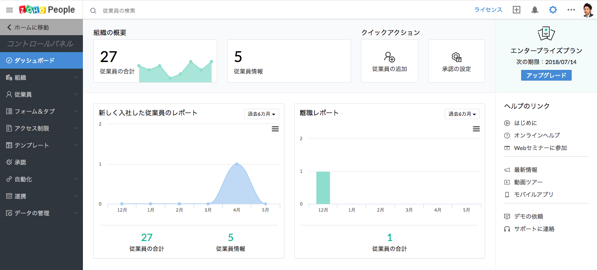Open chart menu icon on 離職レポート
Screen dimensions: 597x270
(476, 129)
